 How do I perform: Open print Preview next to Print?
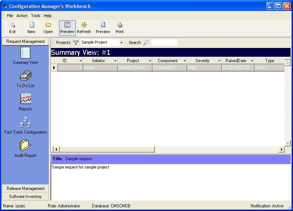[103, 28]
